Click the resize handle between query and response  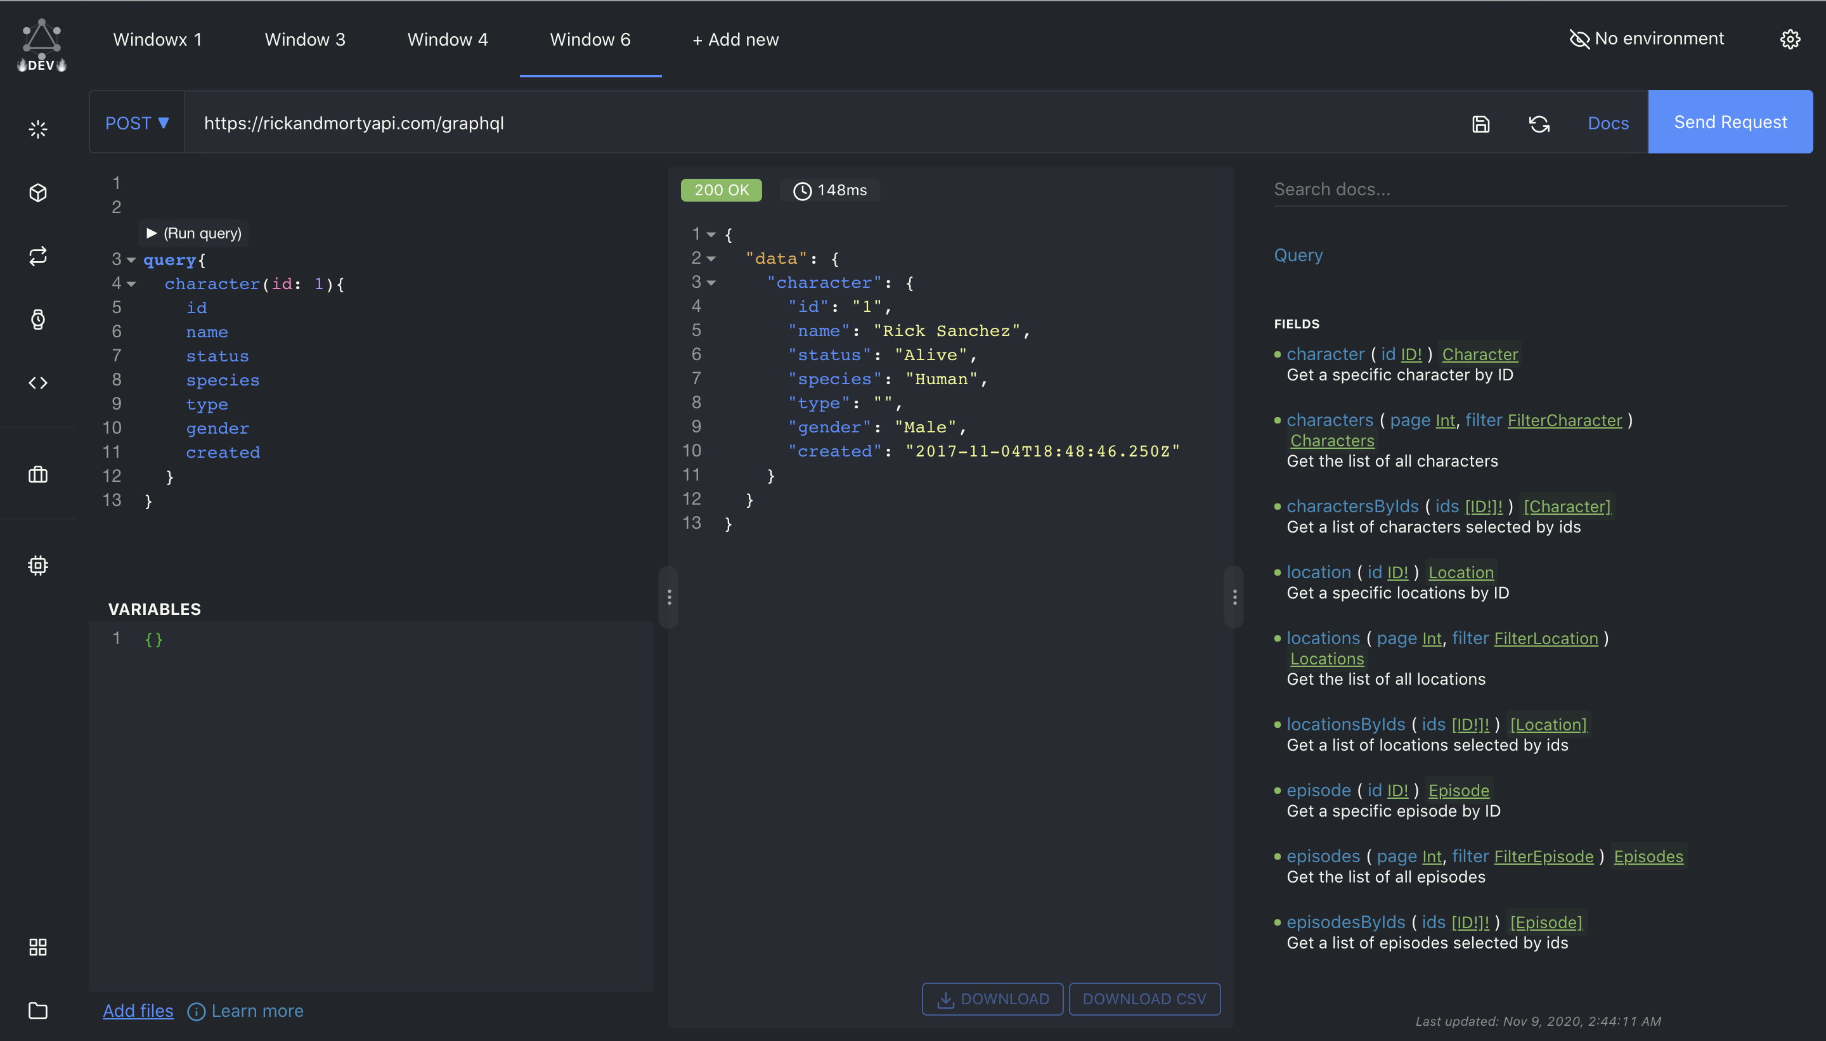pos(668,597)
